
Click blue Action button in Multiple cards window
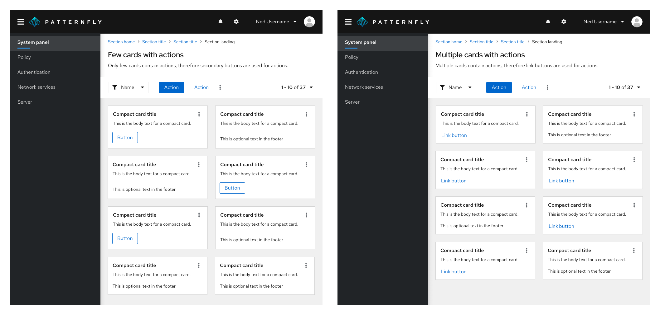[x=499, y=87]
